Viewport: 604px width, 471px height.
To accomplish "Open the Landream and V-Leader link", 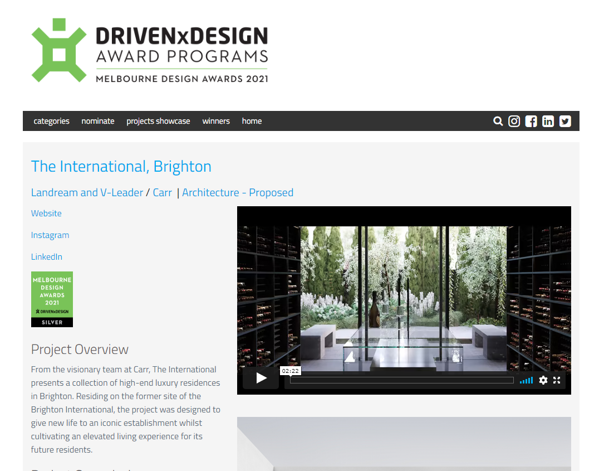I will pos(87,192).
